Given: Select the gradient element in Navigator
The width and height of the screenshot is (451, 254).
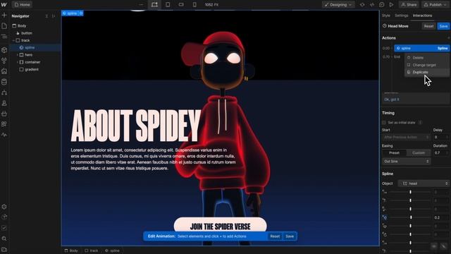Looking at the screenshot, I should [32, 69].
